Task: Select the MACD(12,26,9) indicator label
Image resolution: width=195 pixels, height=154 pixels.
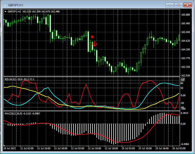Action: (13, 113)
